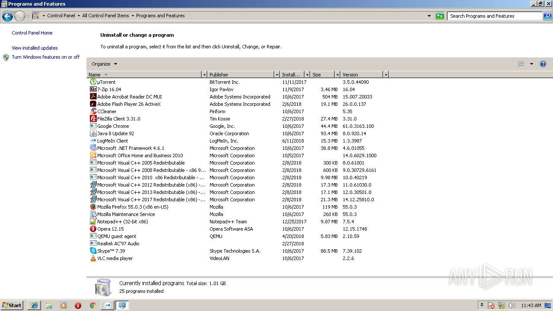Sort list by Version column header
553x311 pixels.
coord(362,75)
